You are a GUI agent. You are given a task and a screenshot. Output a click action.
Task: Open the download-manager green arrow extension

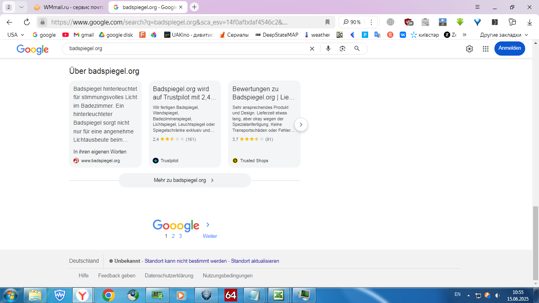460,22
